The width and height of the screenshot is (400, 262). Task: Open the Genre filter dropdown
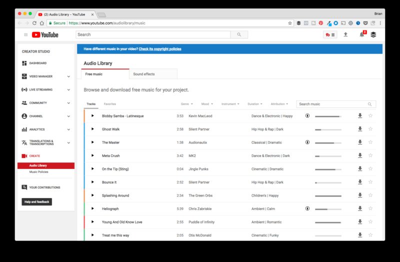coord(186,104)
